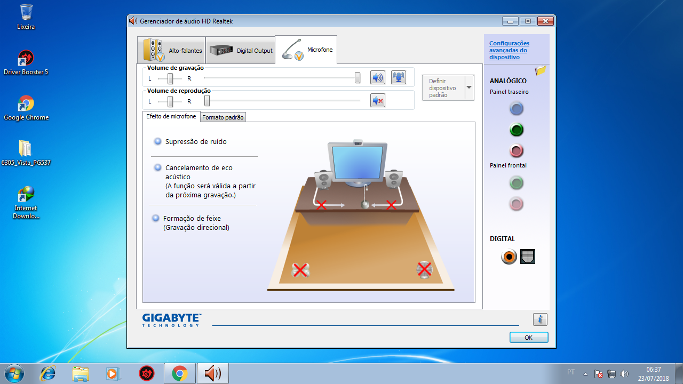This screenshot has height=384, width=683.
Task: Click the Show desktop strip
Action: coord(679,373)
